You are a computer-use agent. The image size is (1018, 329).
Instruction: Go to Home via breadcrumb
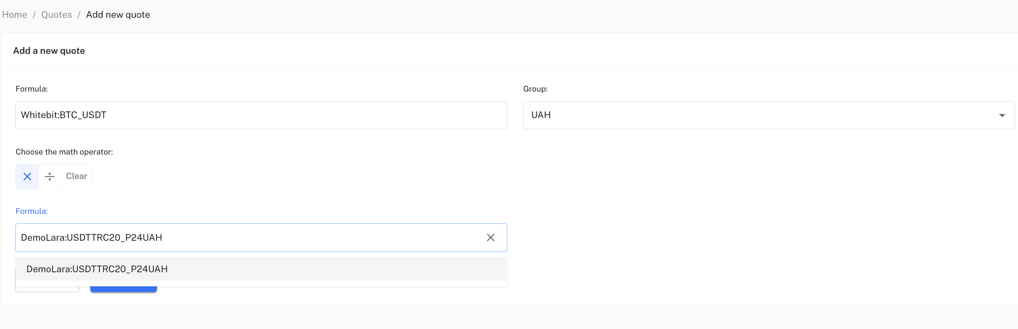click(14, 15)
